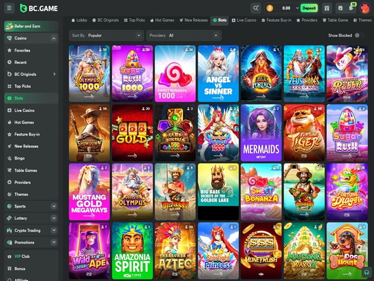Open the balance currency dropdown

pos(298,8)
